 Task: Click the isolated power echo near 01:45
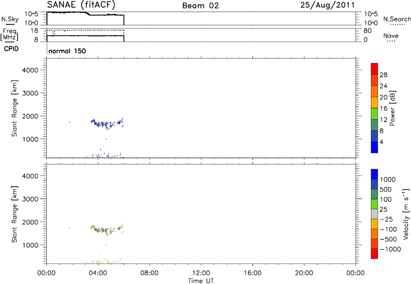69,123
